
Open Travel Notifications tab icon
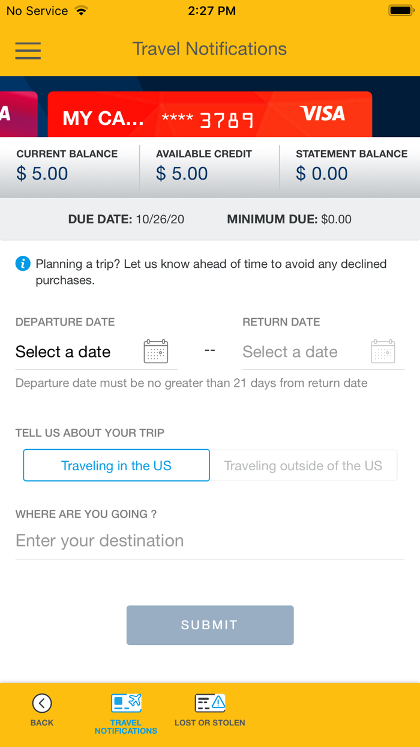[x=126, y=703]
